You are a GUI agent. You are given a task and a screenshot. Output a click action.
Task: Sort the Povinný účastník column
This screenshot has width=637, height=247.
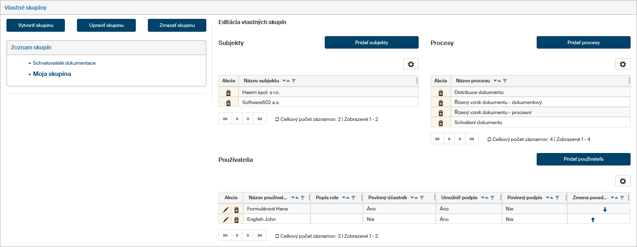coord(414,198)
